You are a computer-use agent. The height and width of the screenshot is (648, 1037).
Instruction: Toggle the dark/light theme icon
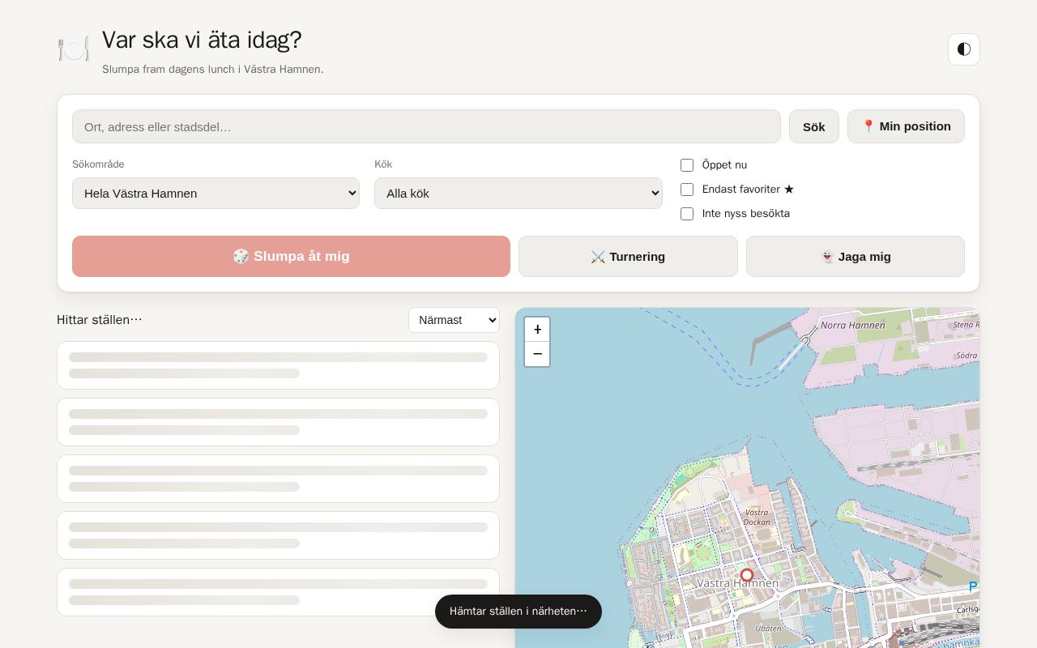pyautogui.click(x=964, y=49)
